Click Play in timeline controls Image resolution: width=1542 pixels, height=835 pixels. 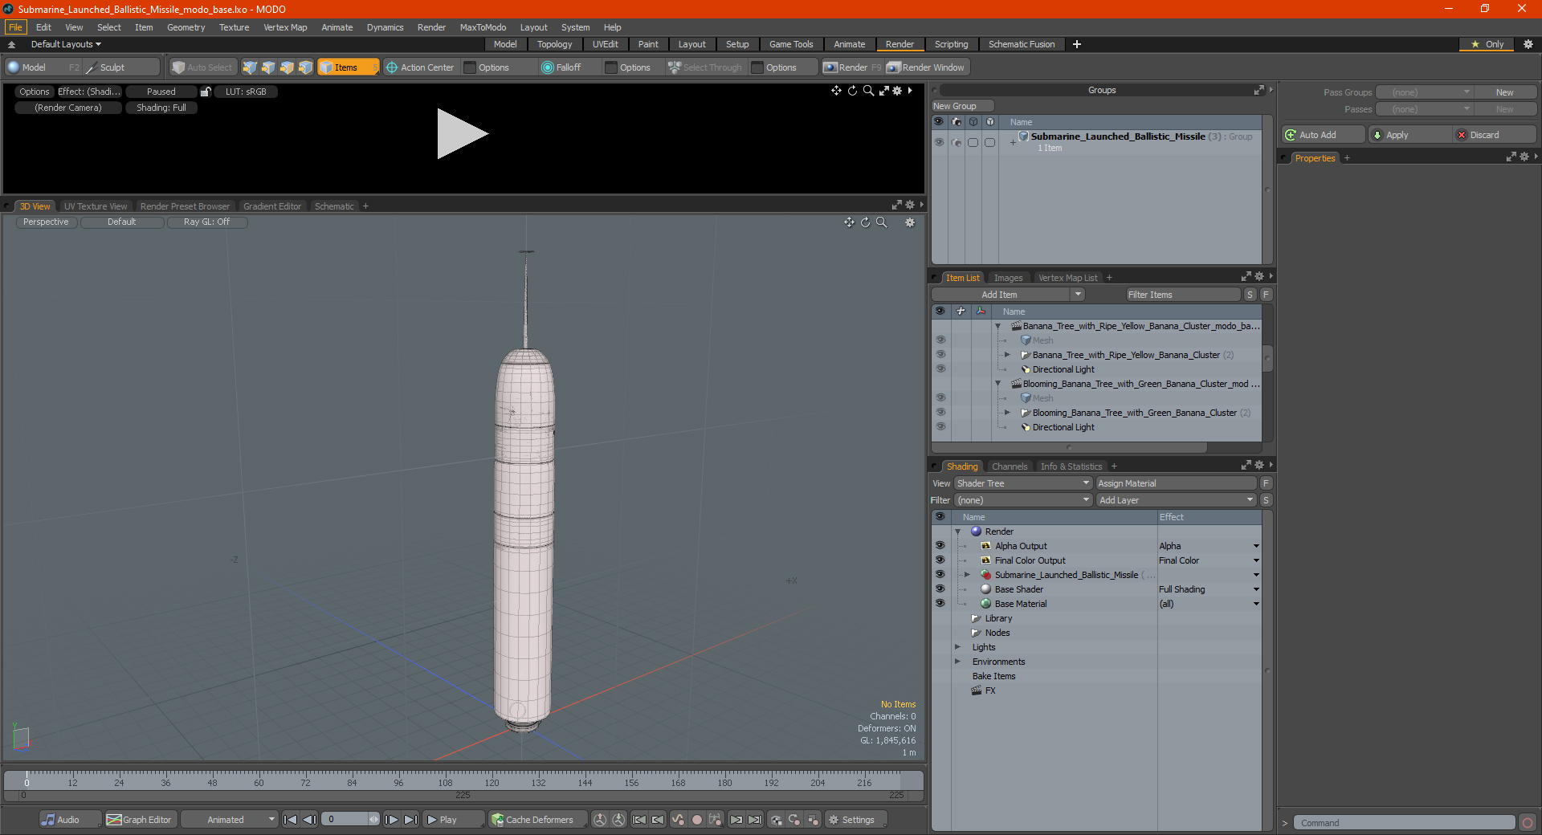point(452,820)
